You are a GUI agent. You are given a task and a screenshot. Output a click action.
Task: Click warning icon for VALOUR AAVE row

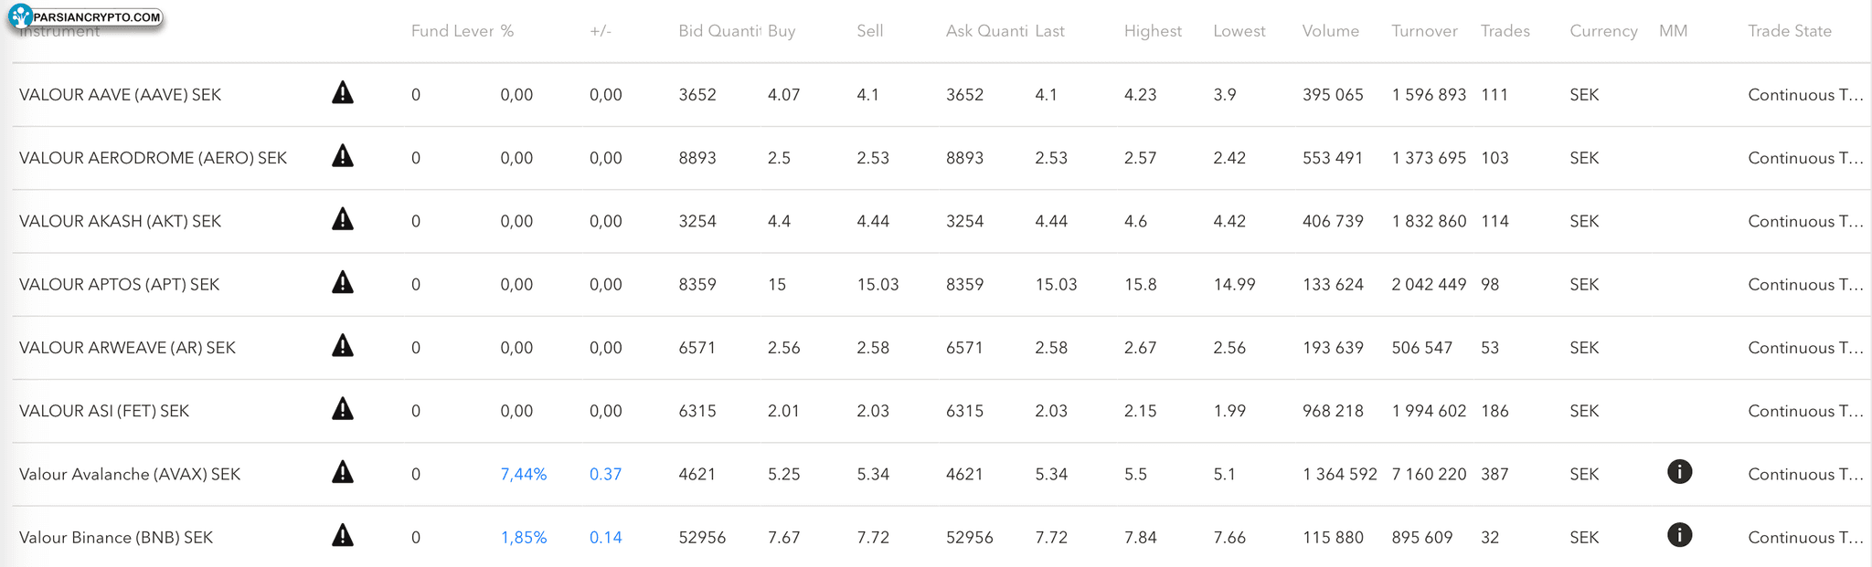tap(343, 93)
